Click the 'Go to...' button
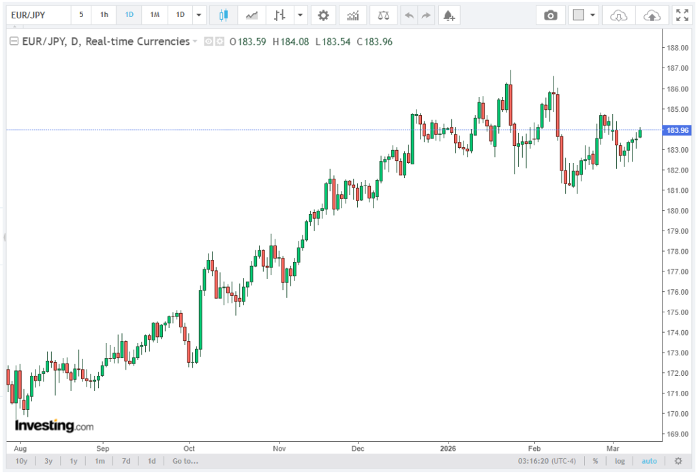698x474 pixels. [x=185, y=461]
